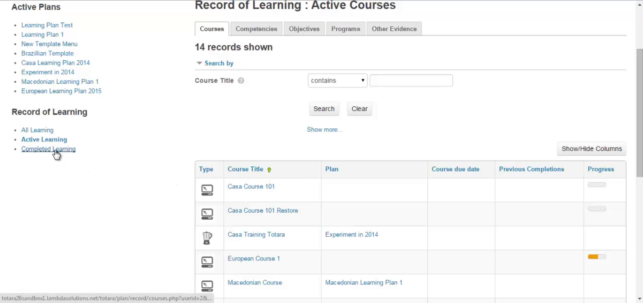Click the Course Title search text field
Viewport: 643px width, 303px height.
(411, 80)
